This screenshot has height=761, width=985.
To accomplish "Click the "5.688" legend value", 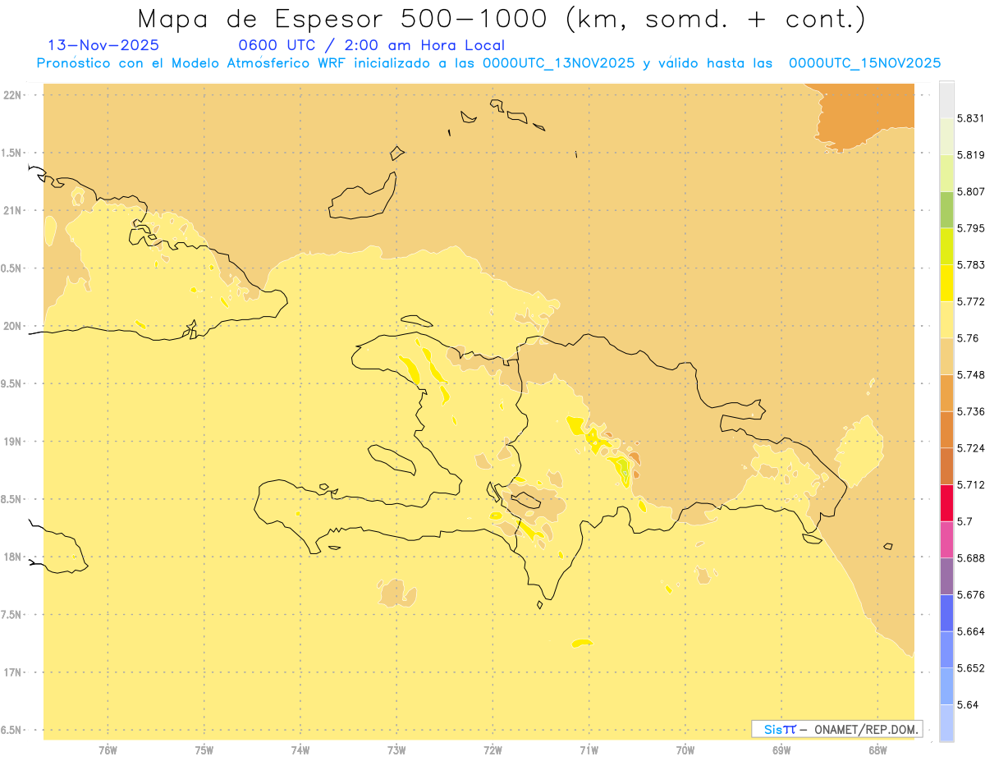I will coord(971,558).
